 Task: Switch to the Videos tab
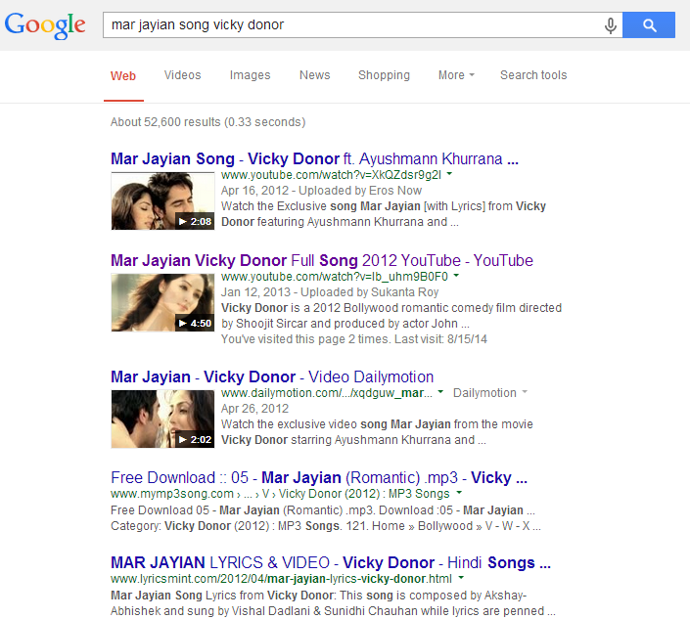[183, 75]
